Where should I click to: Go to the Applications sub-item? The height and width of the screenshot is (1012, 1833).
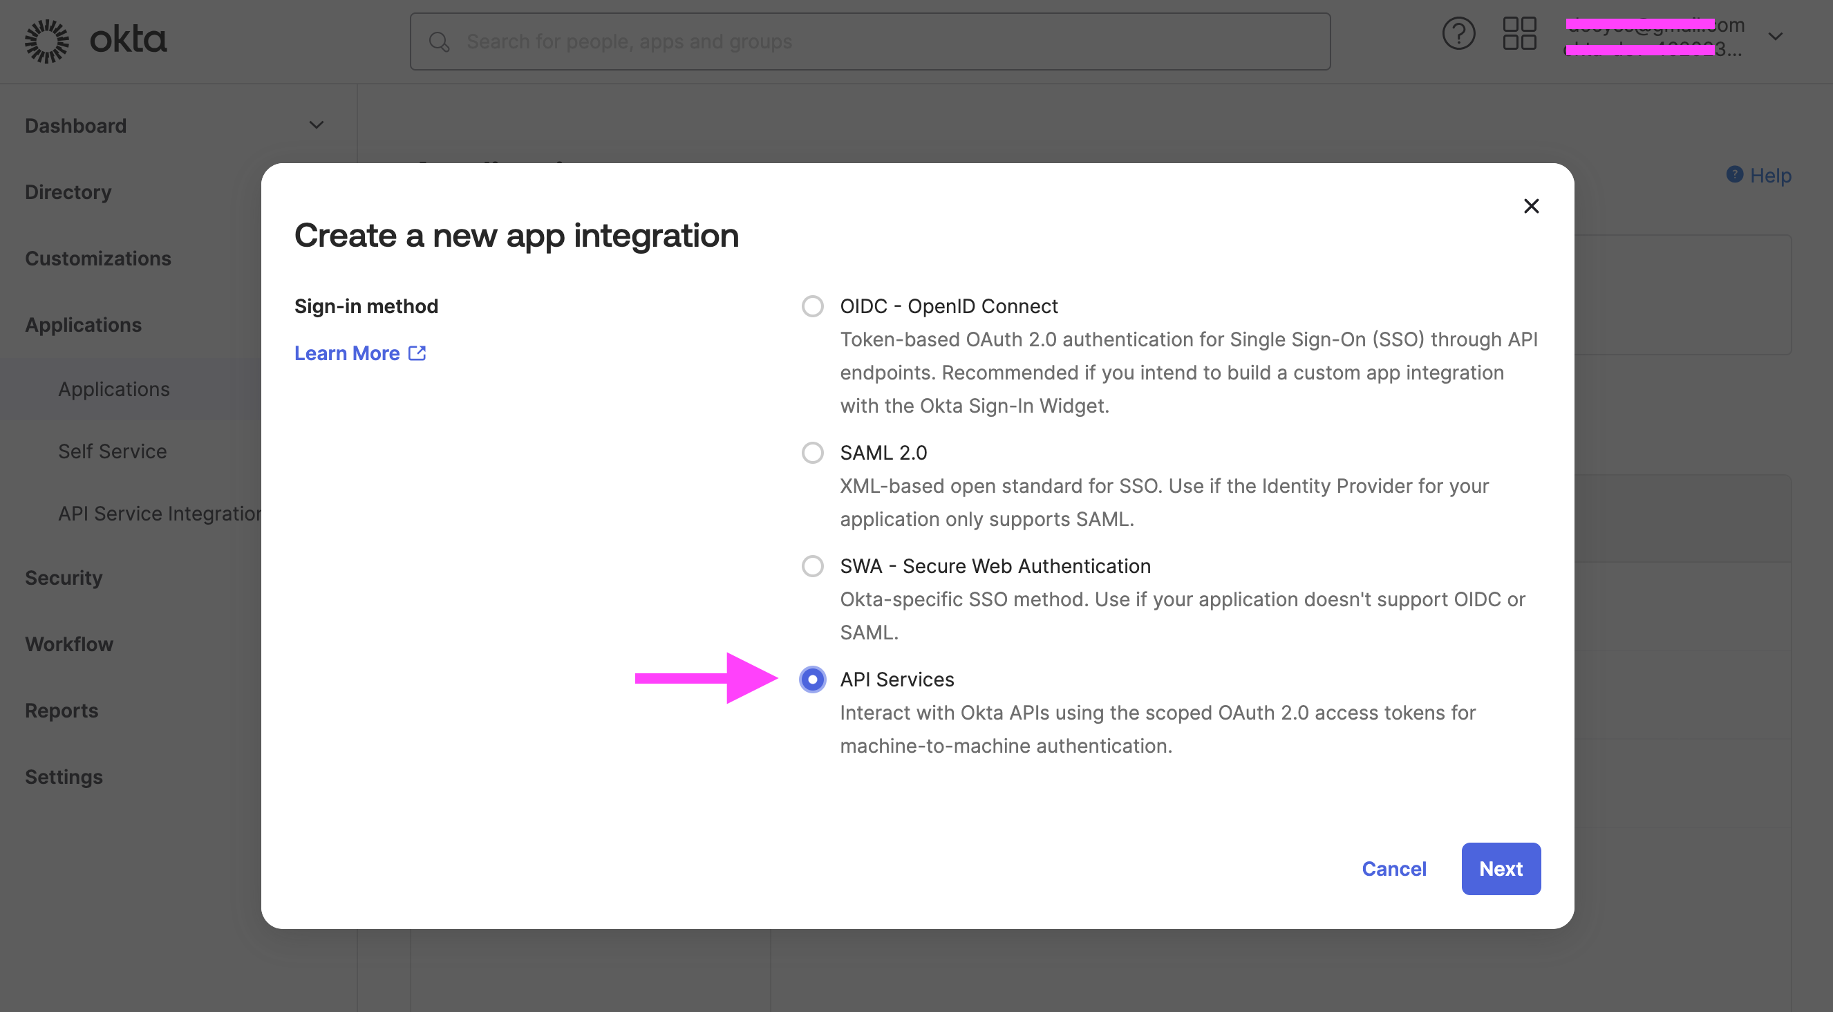pyautogui.click(x=114, y=389)
